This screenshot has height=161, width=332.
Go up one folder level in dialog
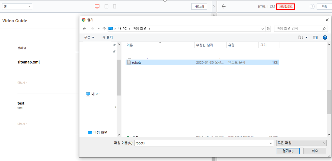click(x=104, y=29)
